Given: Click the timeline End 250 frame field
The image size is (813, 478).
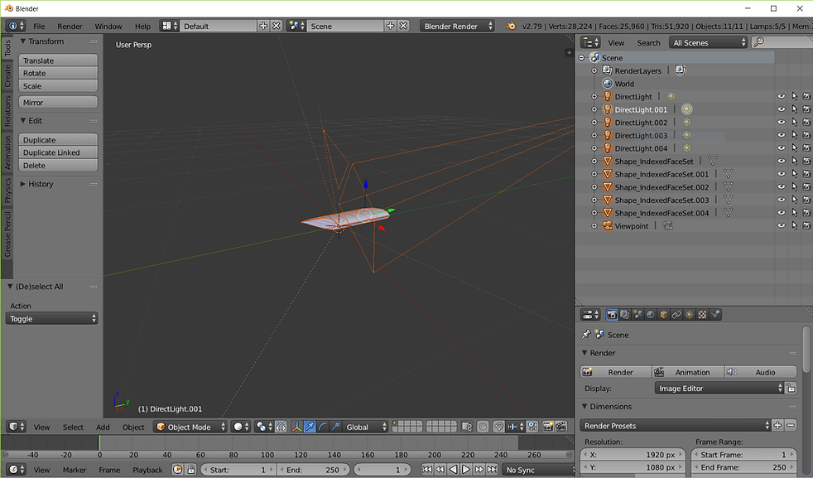Looking at the screenshot, I should 314,470.
